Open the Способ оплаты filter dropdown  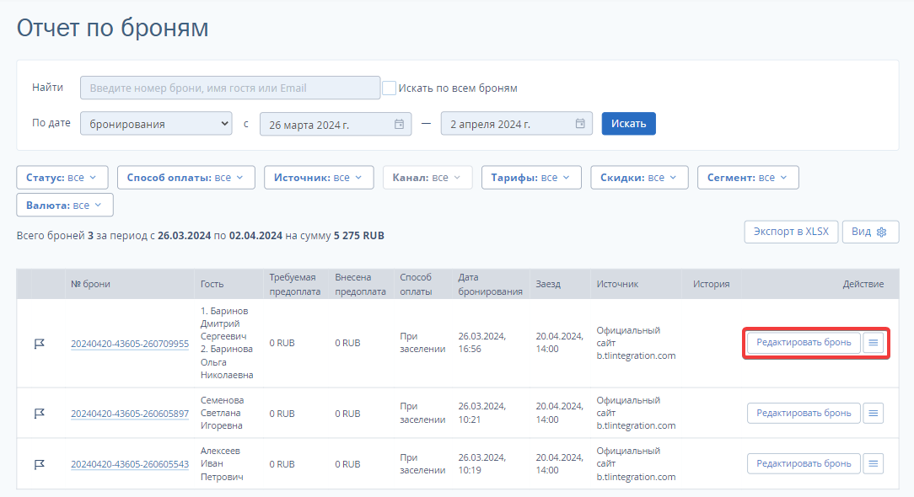point(186,178)
